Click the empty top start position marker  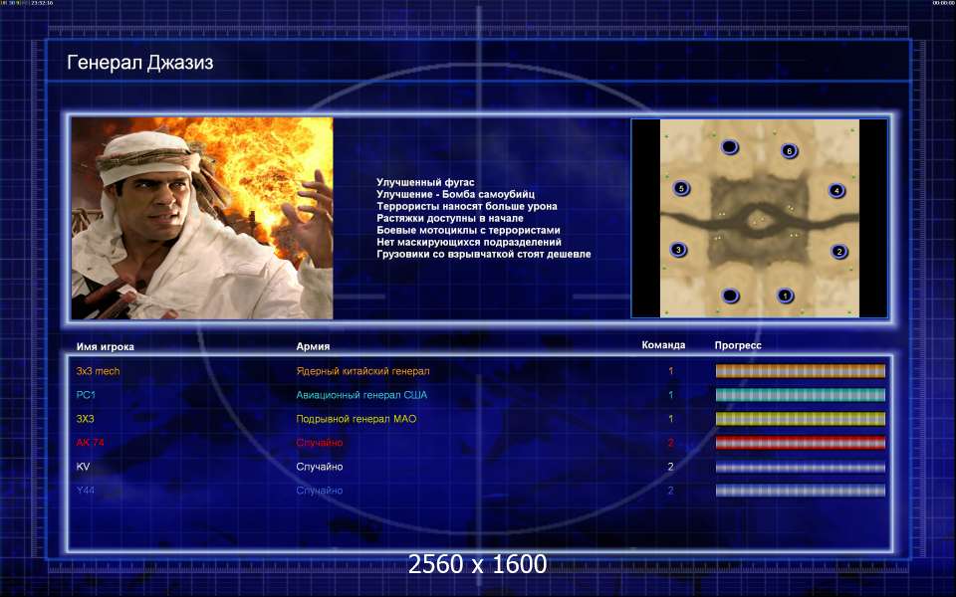pyautogui.click(x=730, y=148)
